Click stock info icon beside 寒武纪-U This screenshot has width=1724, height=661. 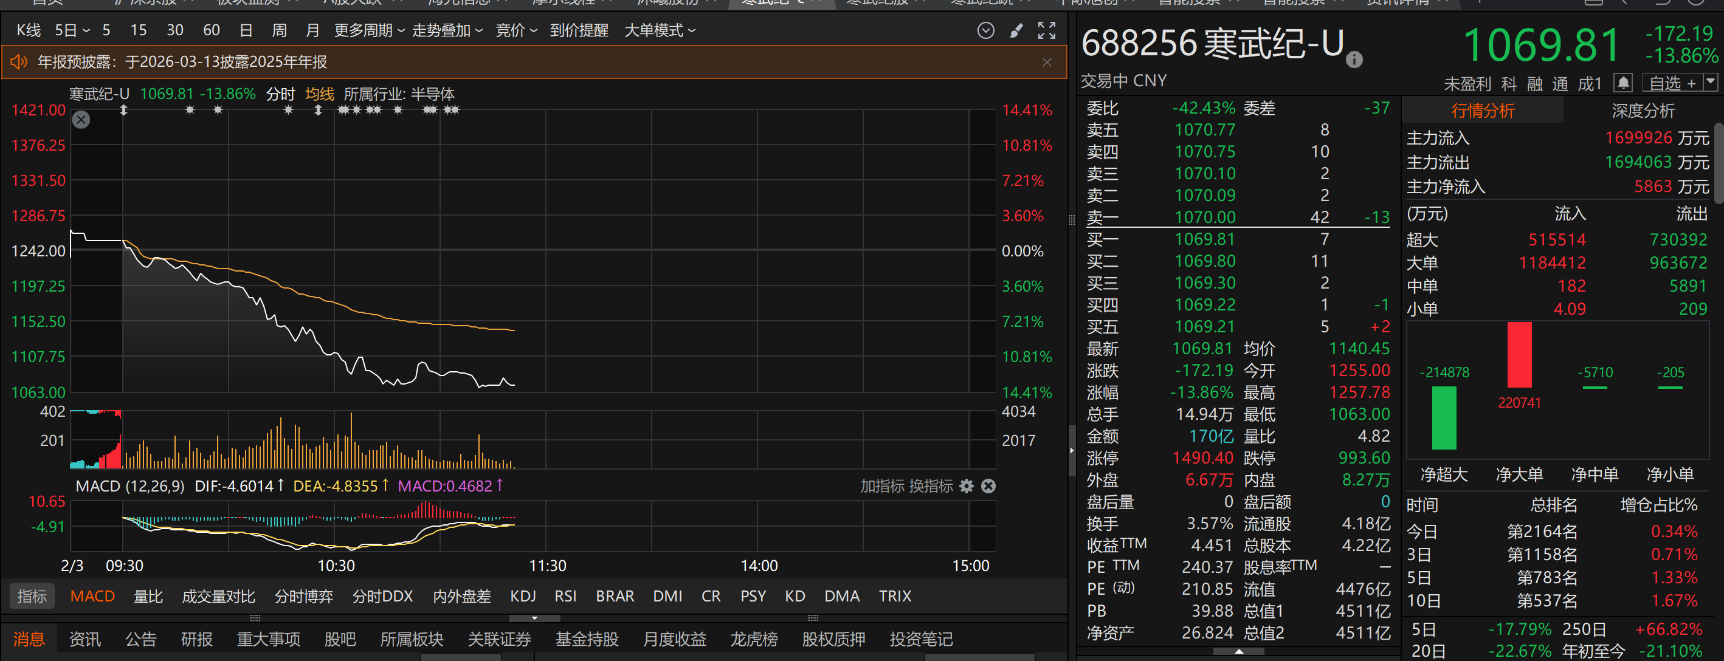click(1354, 60)
